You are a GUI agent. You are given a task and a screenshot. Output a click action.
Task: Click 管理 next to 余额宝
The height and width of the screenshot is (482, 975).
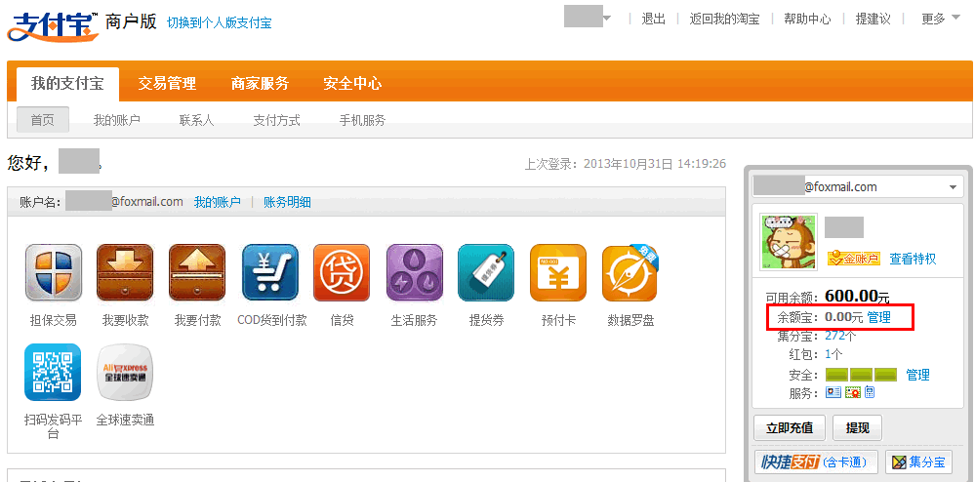pos(879,317)
